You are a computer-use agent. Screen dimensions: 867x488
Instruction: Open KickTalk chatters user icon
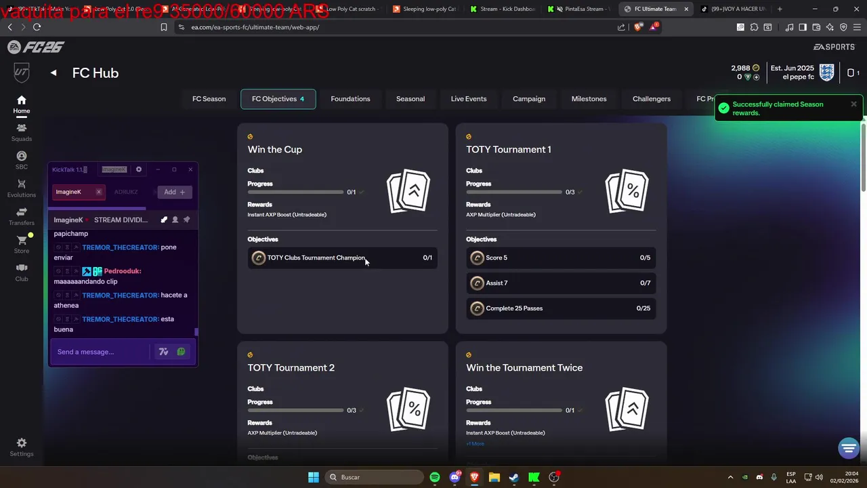[x=175, y=220]
